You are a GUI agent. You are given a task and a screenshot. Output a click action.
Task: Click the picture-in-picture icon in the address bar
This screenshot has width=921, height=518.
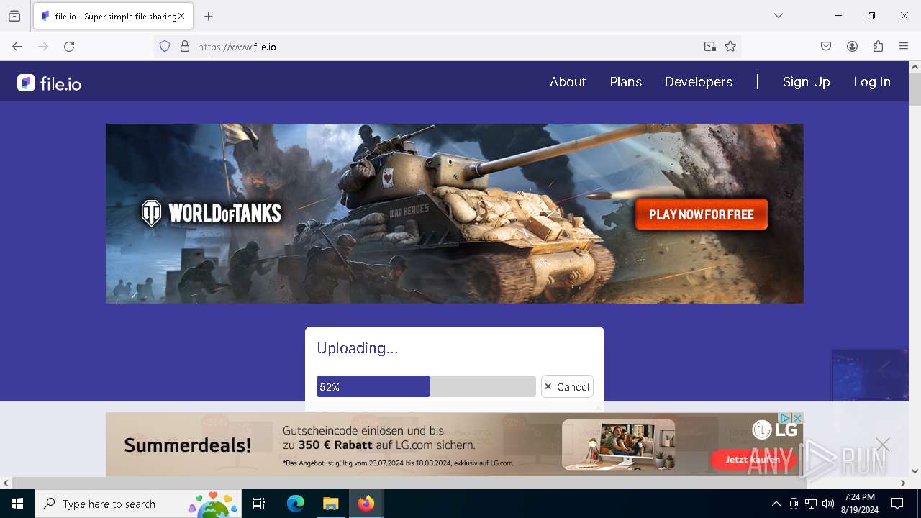click(710, 47)
